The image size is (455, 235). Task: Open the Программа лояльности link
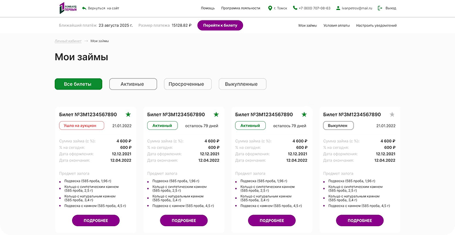[x=240, y=8]
